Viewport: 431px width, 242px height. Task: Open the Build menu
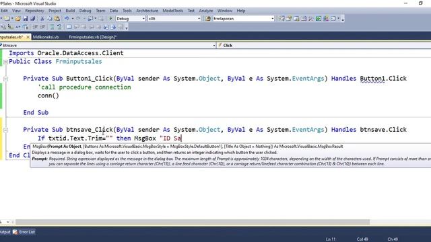click(x=70, y=11)
